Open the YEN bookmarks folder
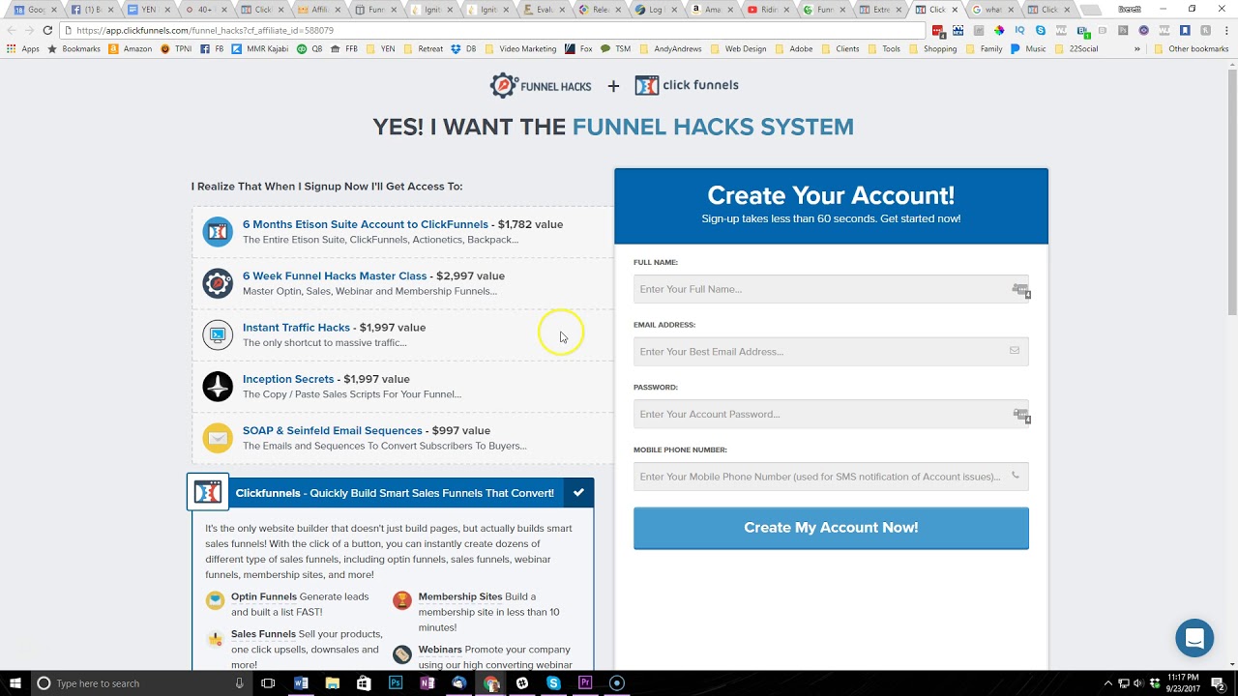The width and height of the screenshot is (1238, 696). click(381, 48)
